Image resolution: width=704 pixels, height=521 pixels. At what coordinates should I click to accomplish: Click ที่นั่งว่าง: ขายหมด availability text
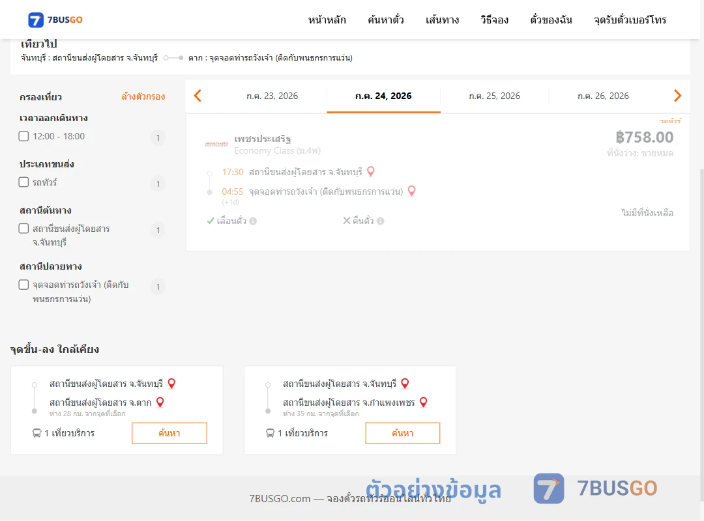640,154
